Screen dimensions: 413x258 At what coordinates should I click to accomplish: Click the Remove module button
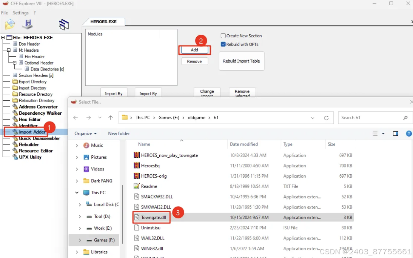(x=194, y=61)
